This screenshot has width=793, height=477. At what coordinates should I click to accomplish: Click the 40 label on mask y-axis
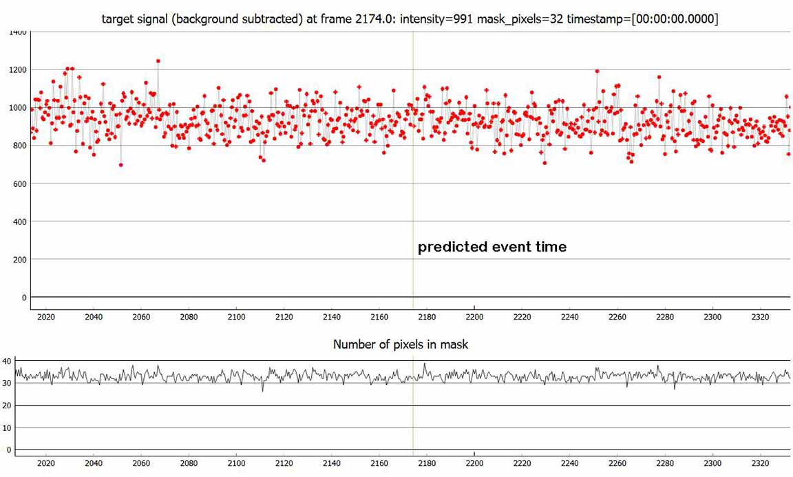coord(7,361)
